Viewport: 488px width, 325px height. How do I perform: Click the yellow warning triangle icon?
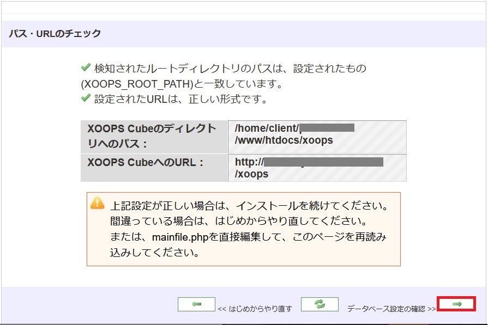coord(98,203)
